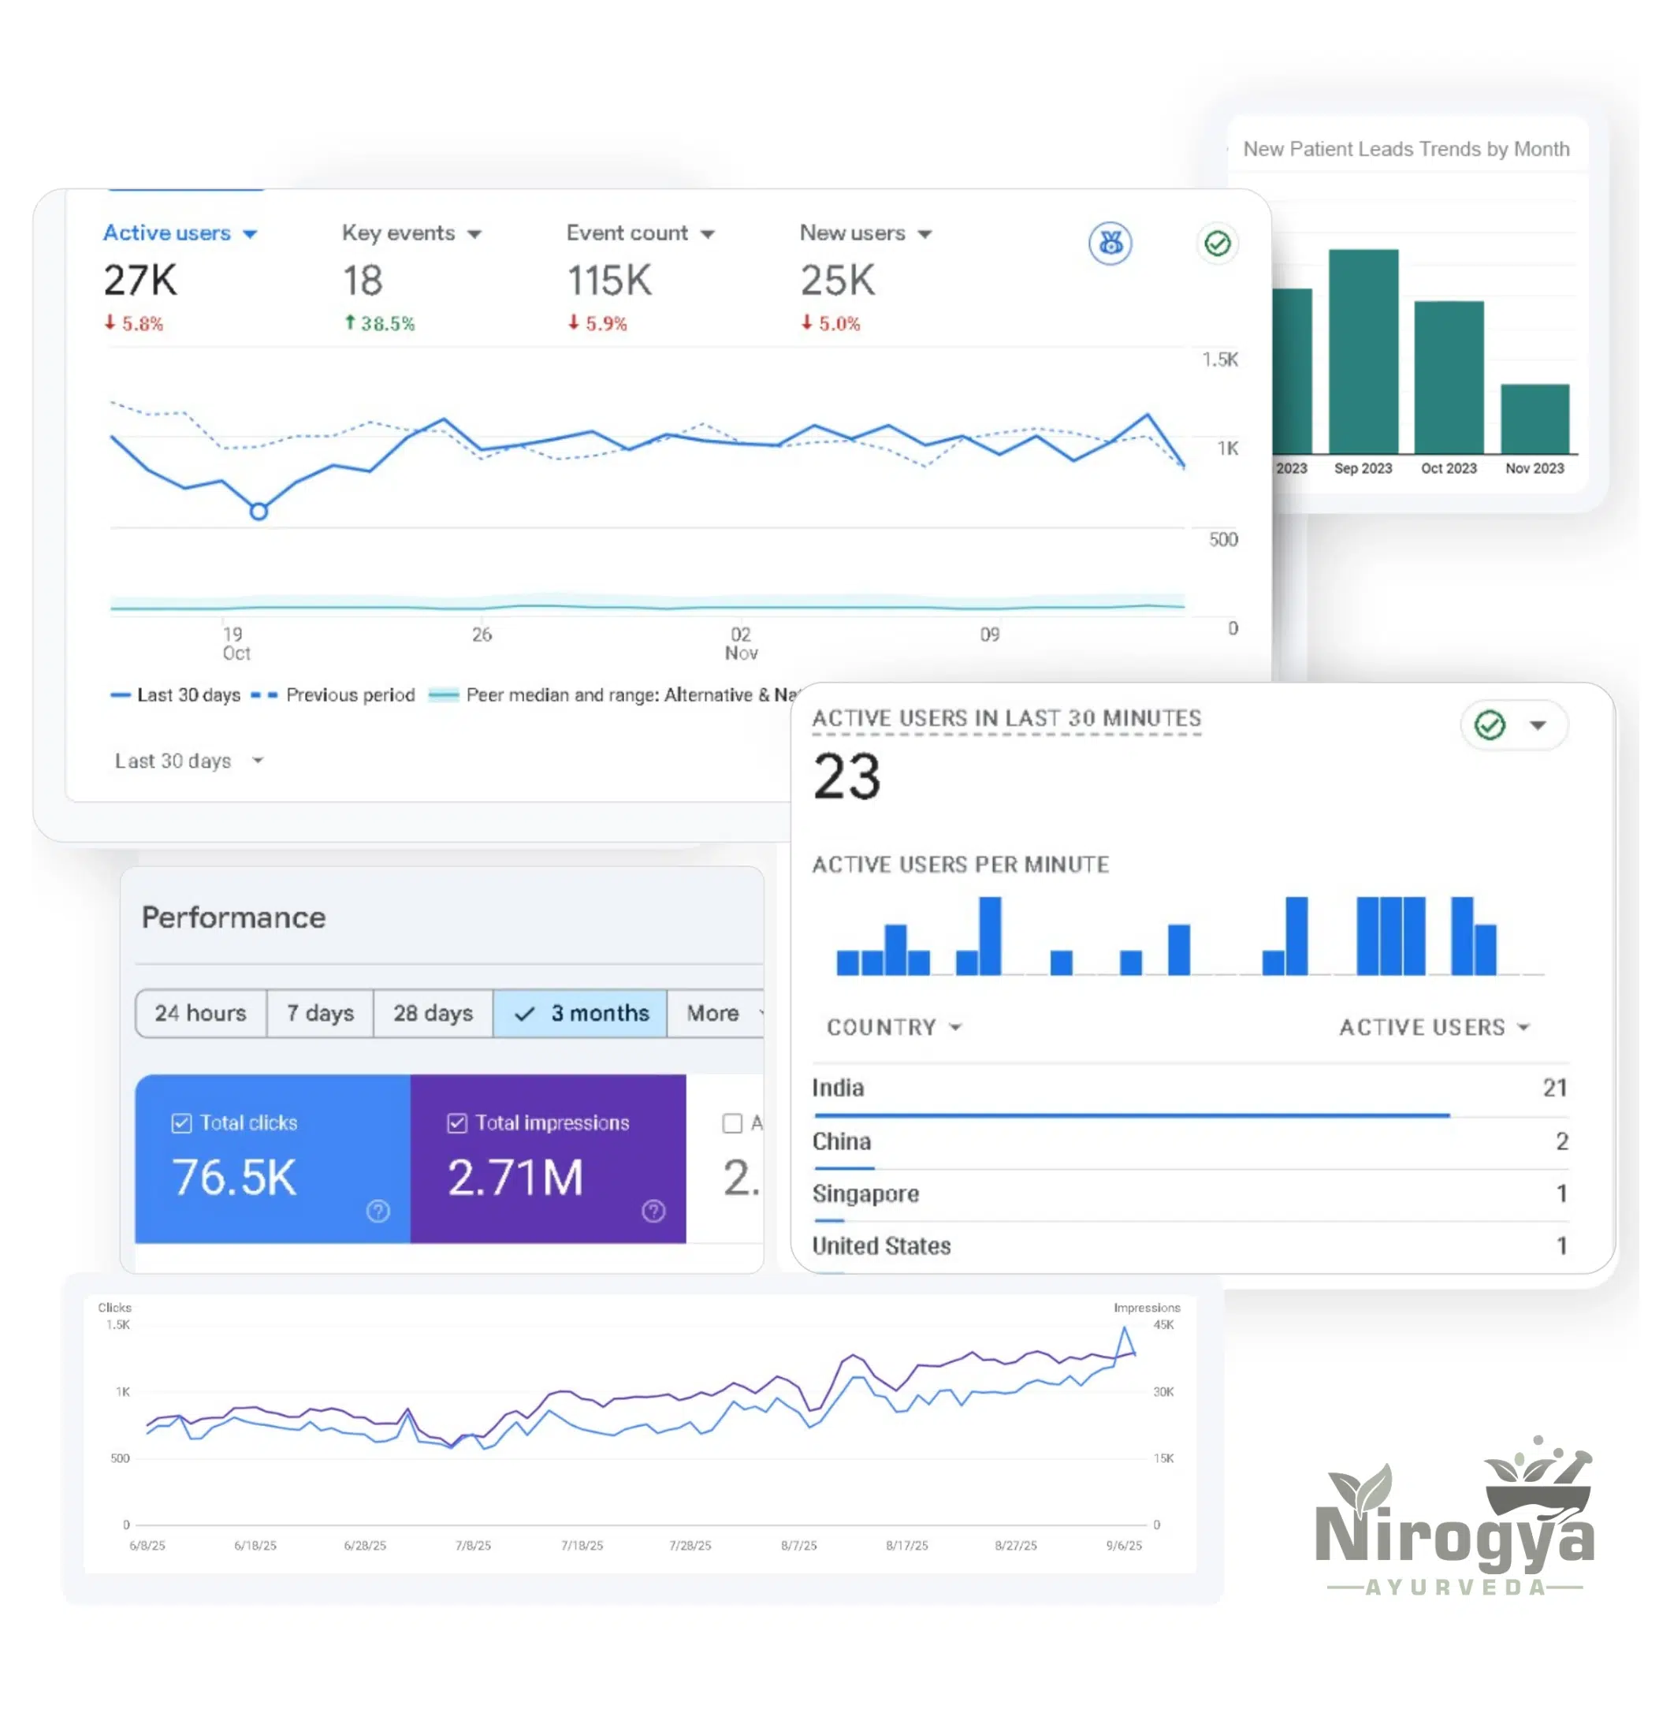Screen dimensions: 1674x1731
Task: Select the 7 days tab
Action: (x=320, y=1013)
